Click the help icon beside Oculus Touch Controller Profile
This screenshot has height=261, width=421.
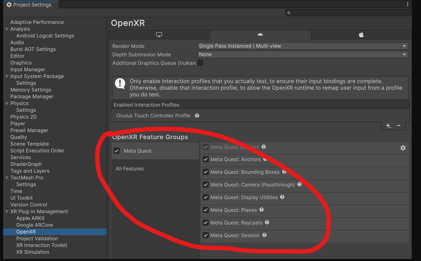click(x=197, y=116)
